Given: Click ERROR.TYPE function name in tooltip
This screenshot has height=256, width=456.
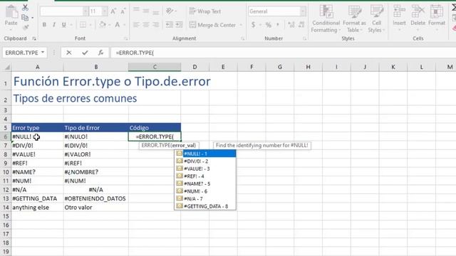Looking at the screenshot, I should click(x=156, y=145).
